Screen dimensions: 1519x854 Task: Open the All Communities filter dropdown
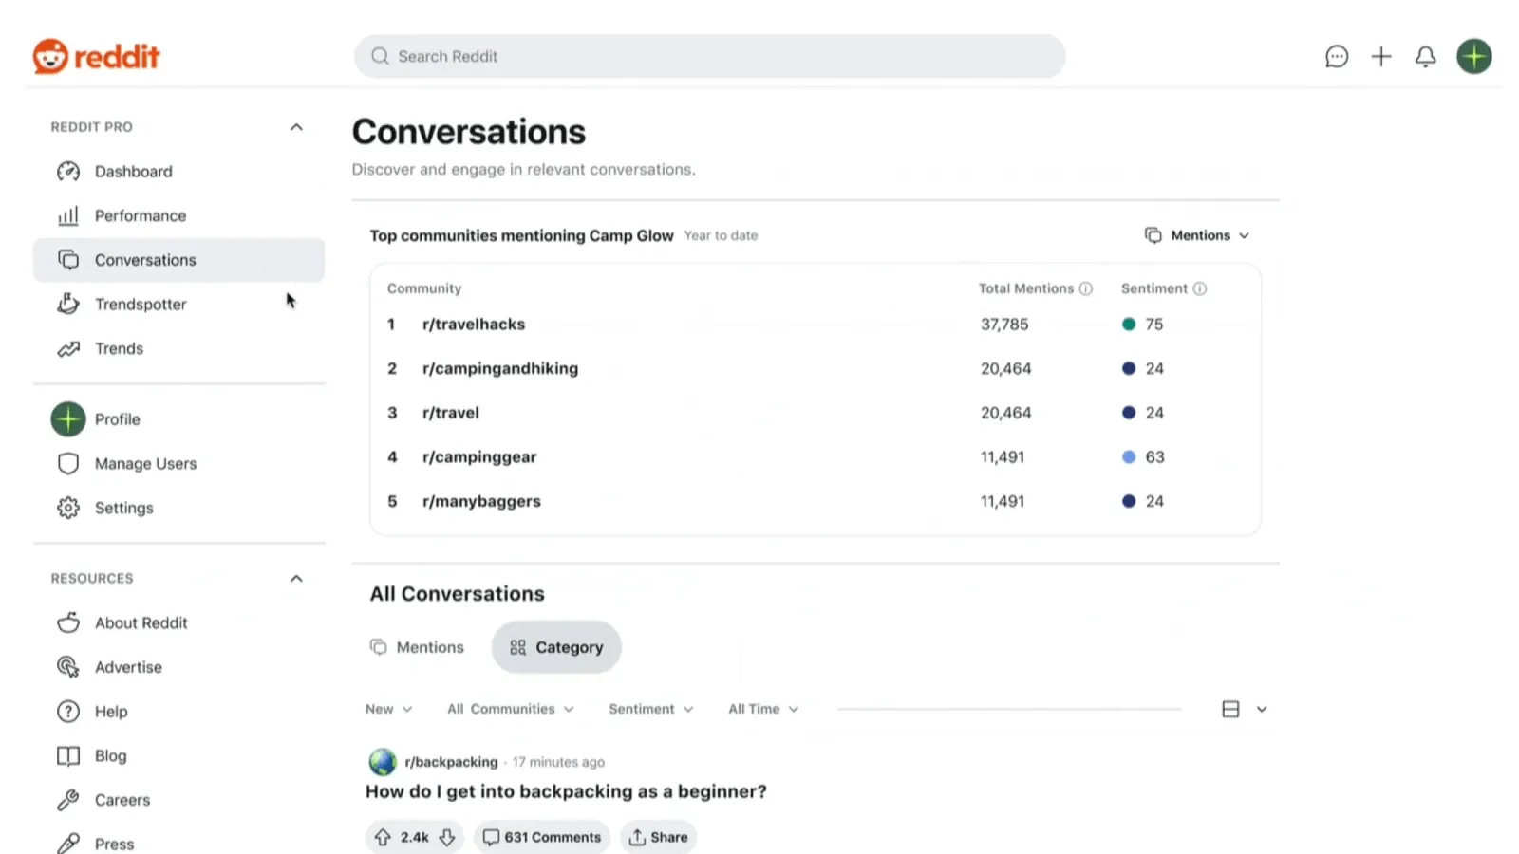[x=511, y=709]
